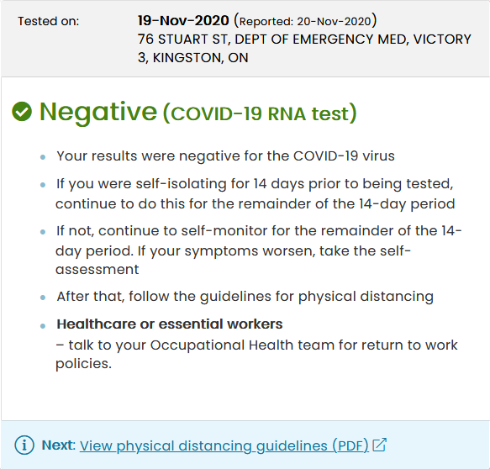Click the Occupational Health team sentence
Viewport: 490px width, 469px height.
[x=256, y=355]
